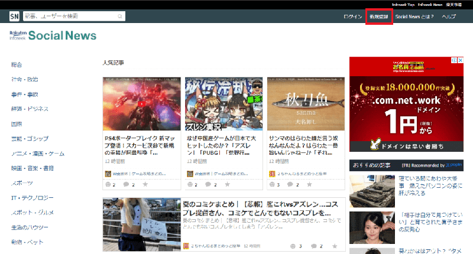Click the source icon beside Web徒然 on the なぜ中国産ゲーム card
Viewport: 473px width, 254px height.
(190, 174)
